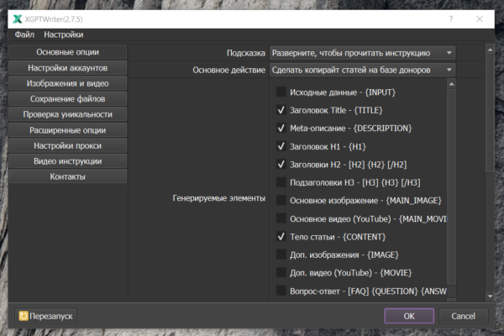
Task: Uncheck Заголовок Title {TITLE} checkbox
Action: point(281,110)
